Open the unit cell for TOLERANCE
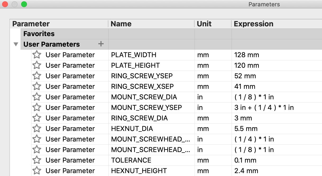This screenshot has height=176, width=322. (x=203, y=160)
